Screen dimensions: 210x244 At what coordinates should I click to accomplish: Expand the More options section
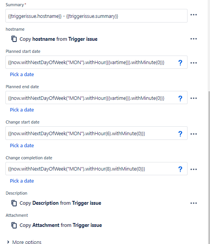point(24,242)
